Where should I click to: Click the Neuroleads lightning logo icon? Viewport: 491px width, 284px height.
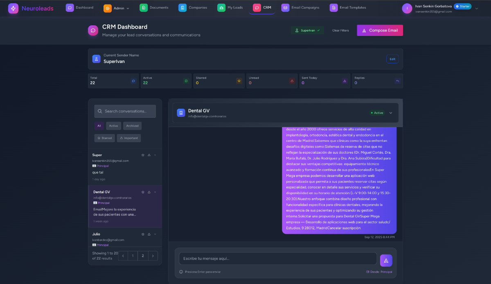click(x=14, y=8)
